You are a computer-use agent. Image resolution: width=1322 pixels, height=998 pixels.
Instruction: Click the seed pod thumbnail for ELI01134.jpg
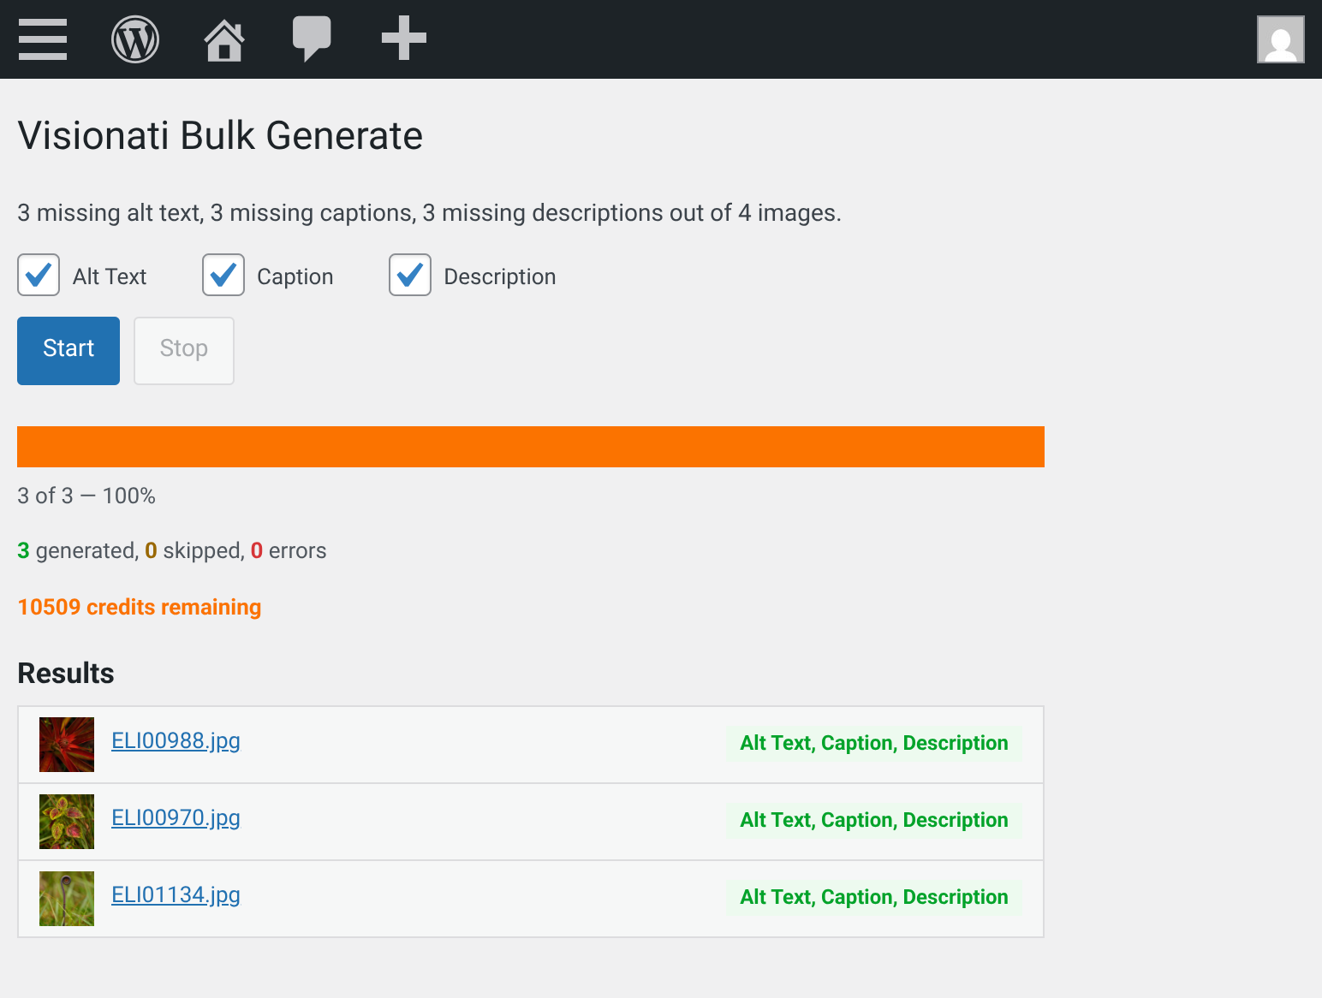(x=66, y=898)
